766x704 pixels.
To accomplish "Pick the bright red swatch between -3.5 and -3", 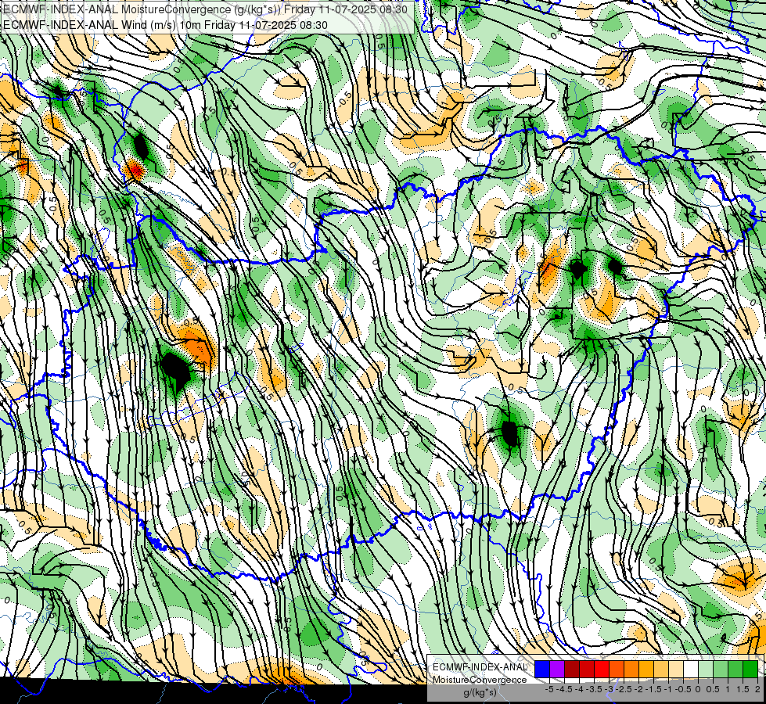I will click(602, 669).
